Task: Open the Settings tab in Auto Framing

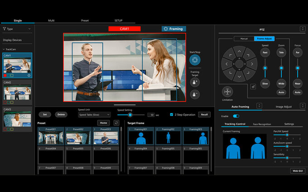Action: (289, 124)
